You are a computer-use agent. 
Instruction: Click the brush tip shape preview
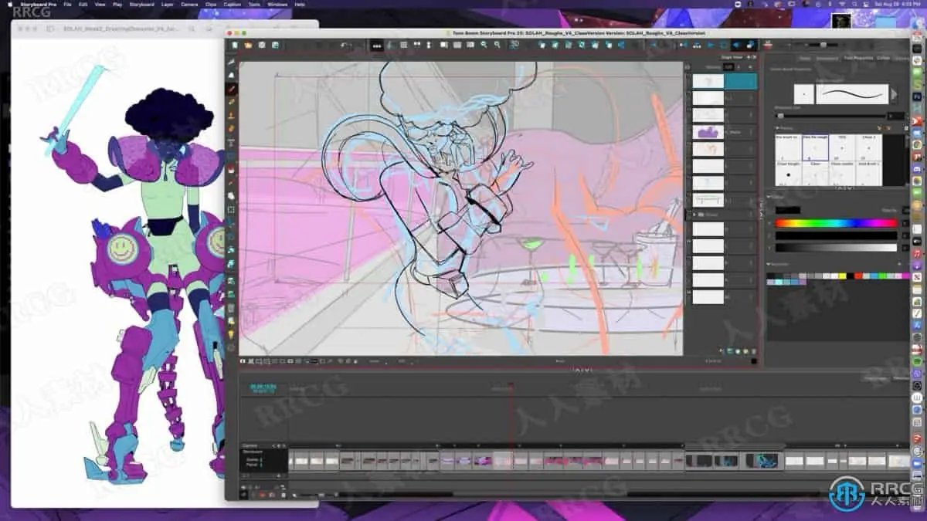[x=803, y=94]
